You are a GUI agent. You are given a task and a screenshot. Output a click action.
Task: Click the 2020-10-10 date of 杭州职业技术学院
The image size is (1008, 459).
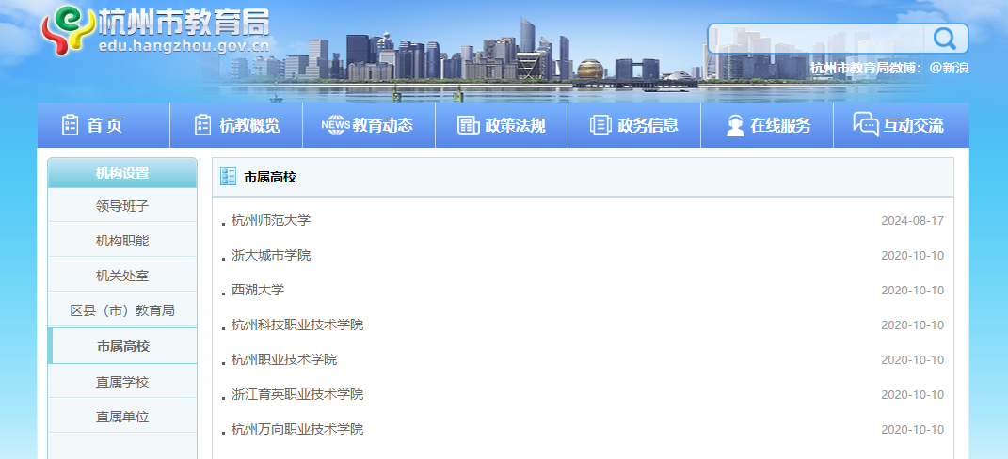[912, 359]
